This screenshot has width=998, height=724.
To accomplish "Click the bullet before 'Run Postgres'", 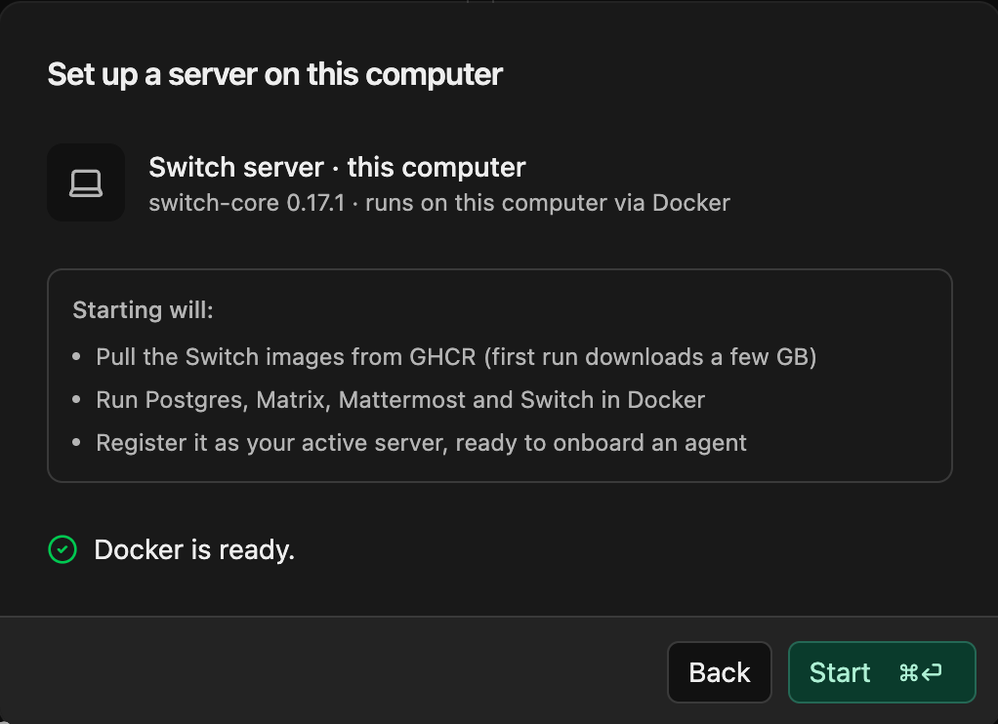I will pyautogui.click(x=76, y=399).
